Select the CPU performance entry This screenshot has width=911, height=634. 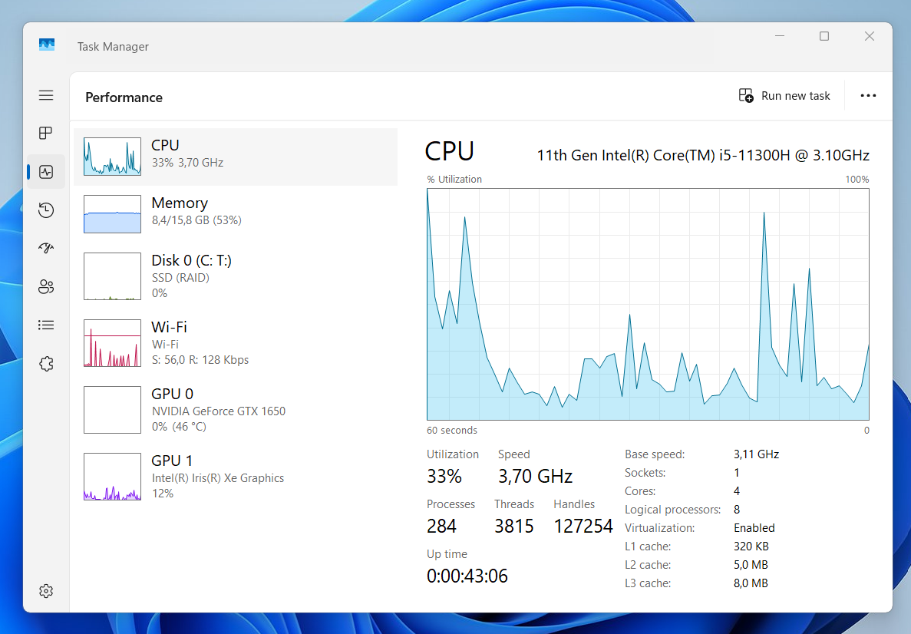(236, 157)
